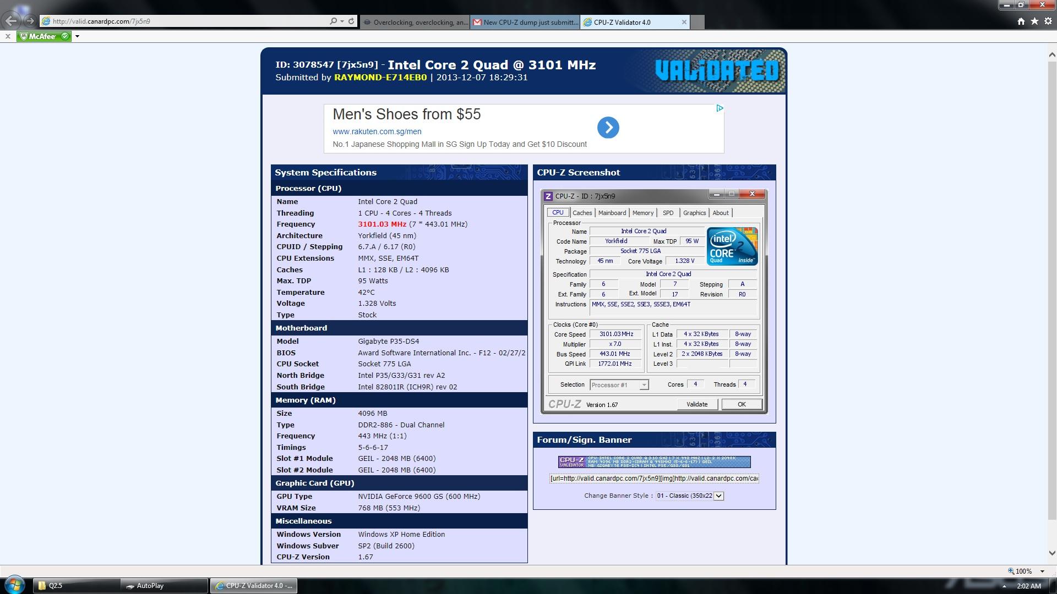Screen dimensions: 1057x594
Task: Click the Windows XP Home Edition text
Action: click(401, 535)
